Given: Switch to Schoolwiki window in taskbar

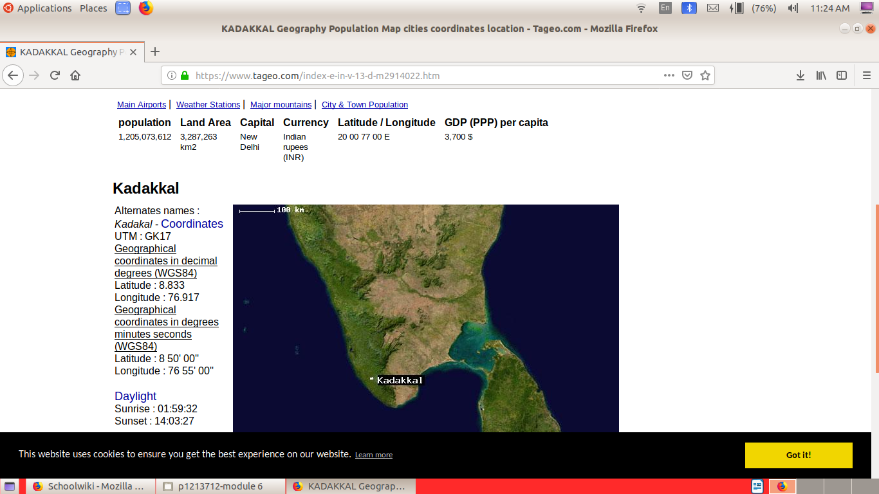Looking at the screenshot, I should click(90, 486).
